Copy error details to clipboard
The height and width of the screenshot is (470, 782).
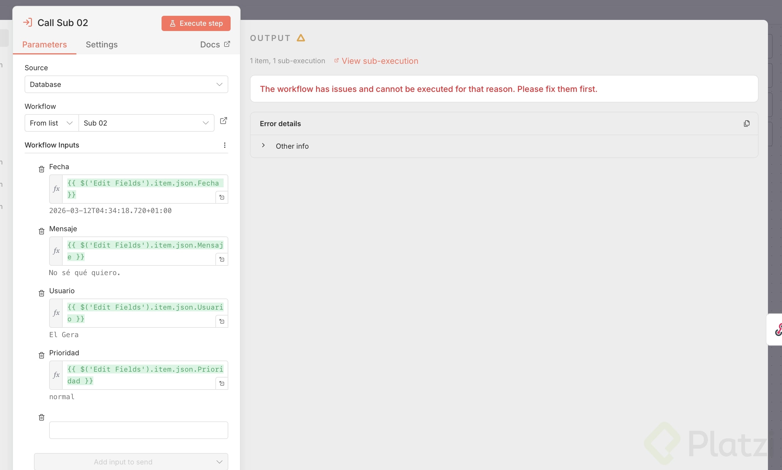click(x=746, y=123)
